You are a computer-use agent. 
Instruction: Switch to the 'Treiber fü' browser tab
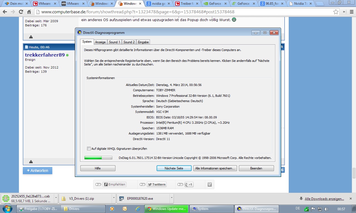click(x=187, y=4)
